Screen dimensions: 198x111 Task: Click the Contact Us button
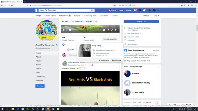(x=141, y=21)
